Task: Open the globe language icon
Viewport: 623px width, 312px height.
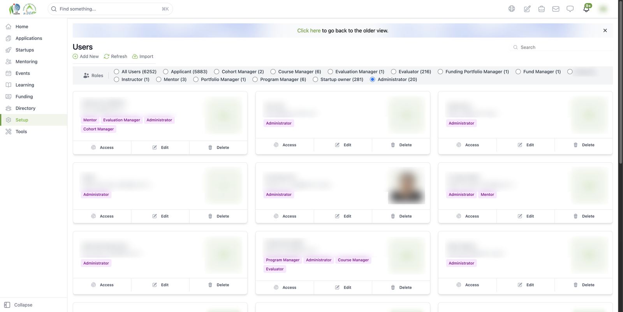Action: click(x=512, y=9)
